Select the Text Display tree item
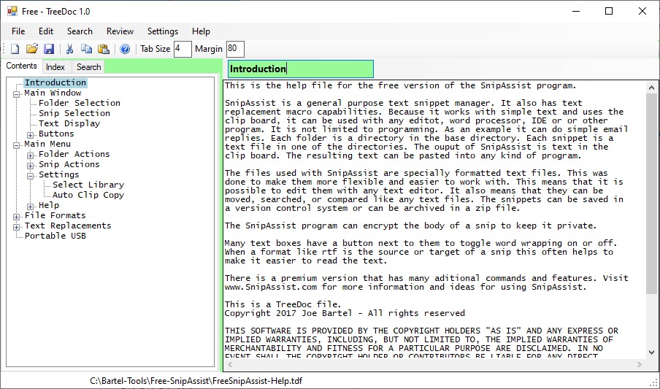Screen dimensions: 660x389 coord(69,123)
